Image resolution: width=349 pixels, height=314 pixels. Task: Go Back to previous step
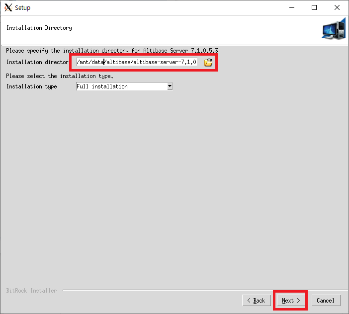[257, 301]
